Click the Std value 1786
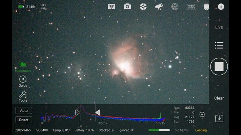The width and height of the screenshot is (241, 135). [191, 121]
